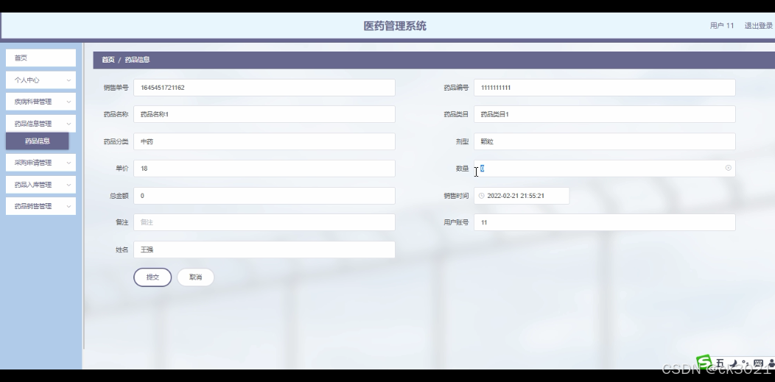Focus the 药品编号 input field
The width and height of the screenshot is (775, 382).
pos(605,88)
